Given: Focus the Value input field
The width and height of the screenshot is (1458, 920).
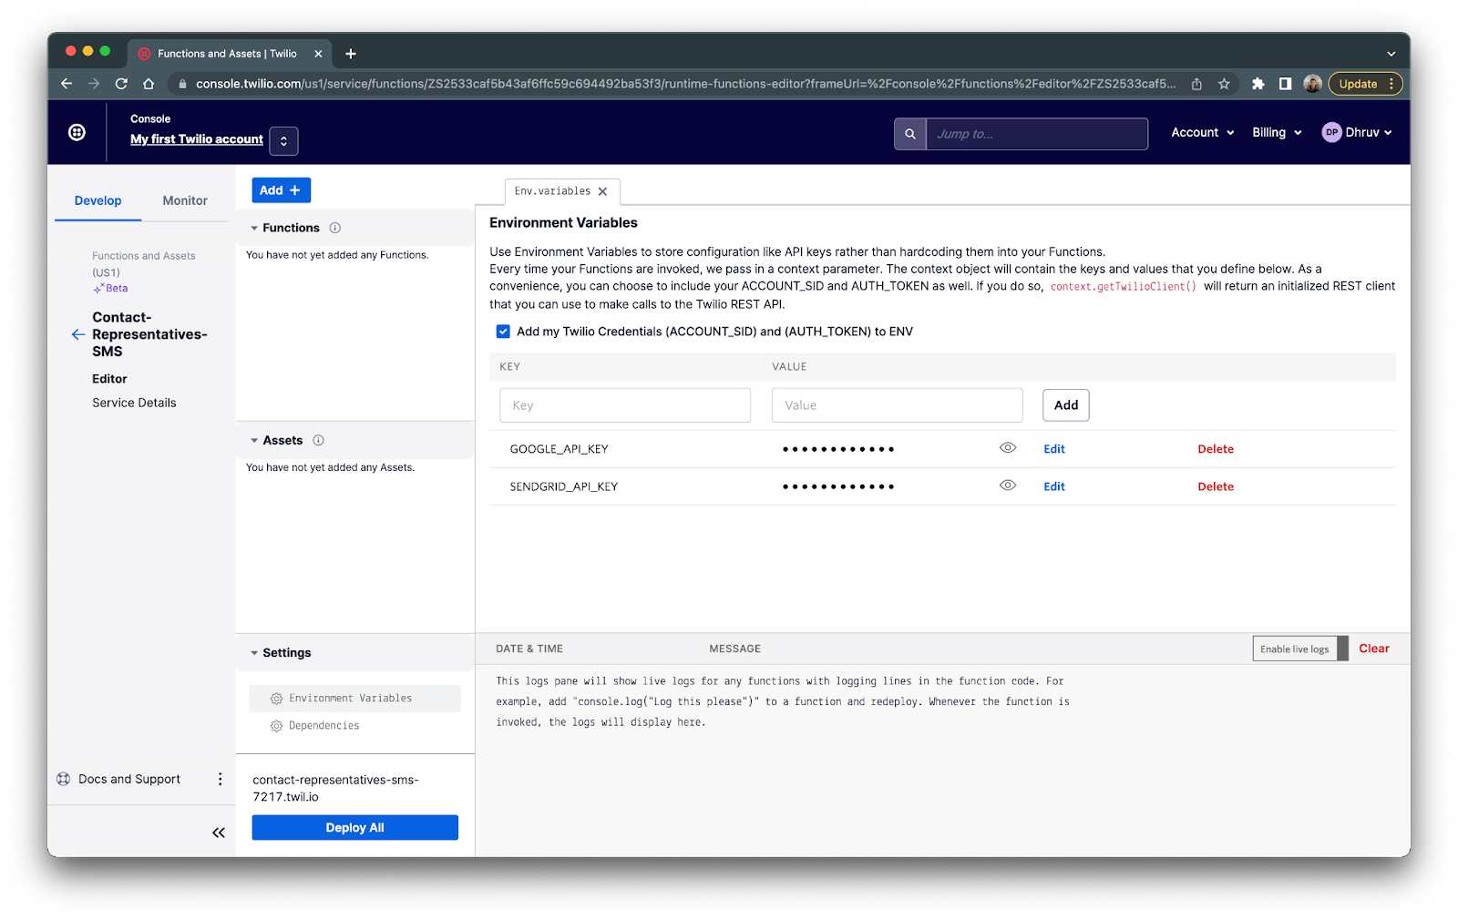Looking at the screenshot, I should click(898, 405).
